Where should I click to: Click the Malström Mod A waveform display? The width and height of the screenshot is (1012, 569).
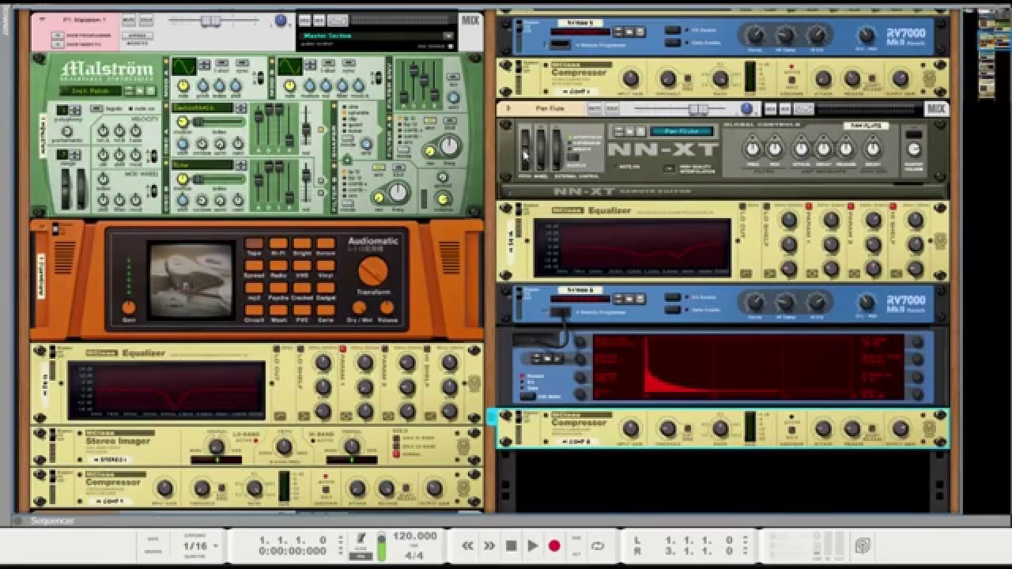184,66
